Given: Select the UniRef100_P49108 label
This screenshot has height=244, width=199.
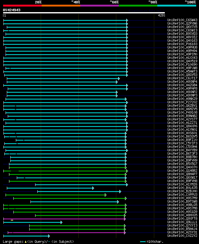Looking at the screenshot, I should (x=182, y=112).
